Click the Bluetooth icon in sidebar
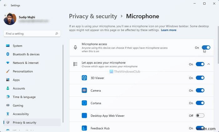 click(8, 54)
